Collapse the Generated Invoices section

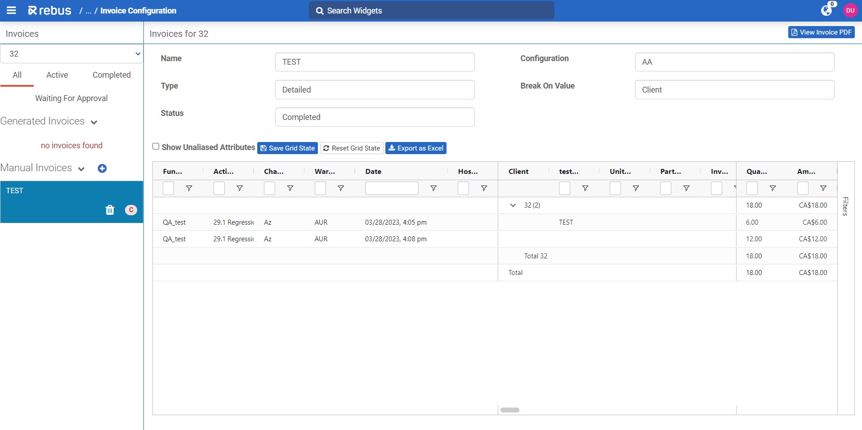click(94, 122)
